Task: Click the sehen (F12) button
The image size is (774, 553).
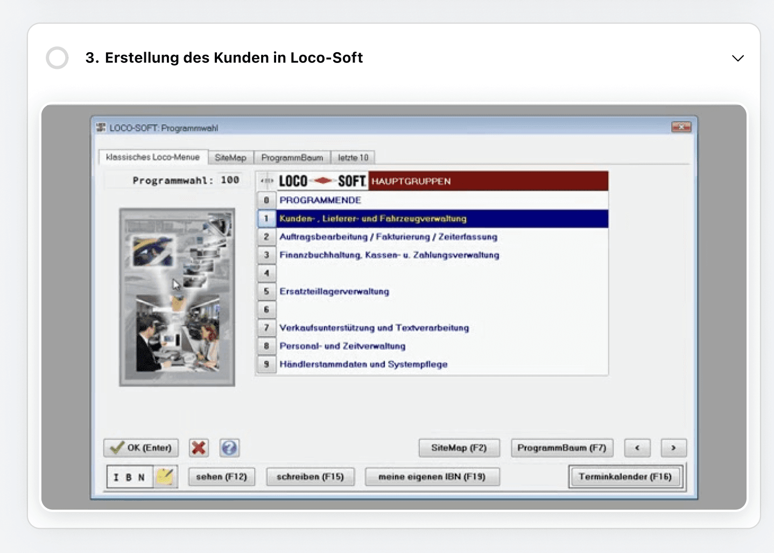Action: point(221,477)
